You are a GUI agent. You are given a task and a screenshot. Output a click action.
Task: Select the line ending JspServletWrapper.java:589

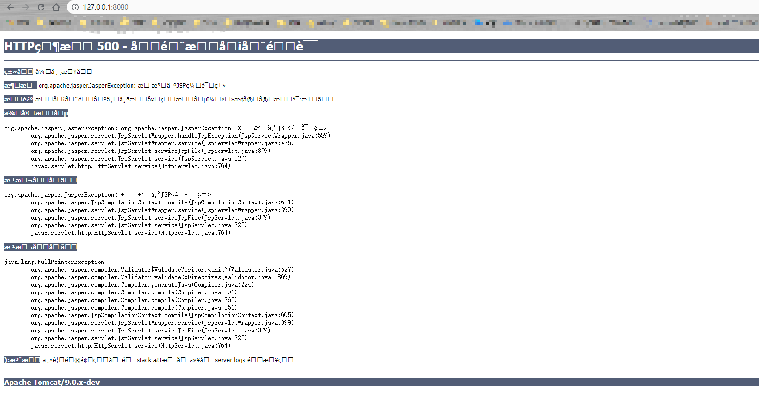[181, 136]
